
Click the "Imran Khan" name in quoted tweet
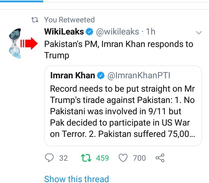tap(73, 76)
